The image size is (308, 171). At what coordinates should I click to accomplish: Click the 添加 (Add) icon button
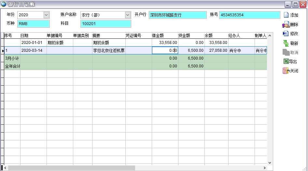[x=286, y=15]
